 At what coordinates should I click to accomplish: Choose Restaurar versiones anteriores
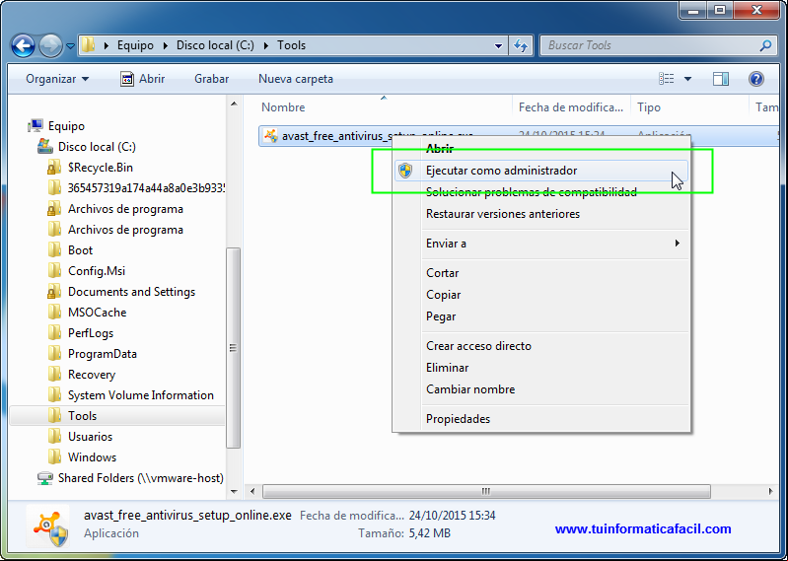tap(503, 214)
